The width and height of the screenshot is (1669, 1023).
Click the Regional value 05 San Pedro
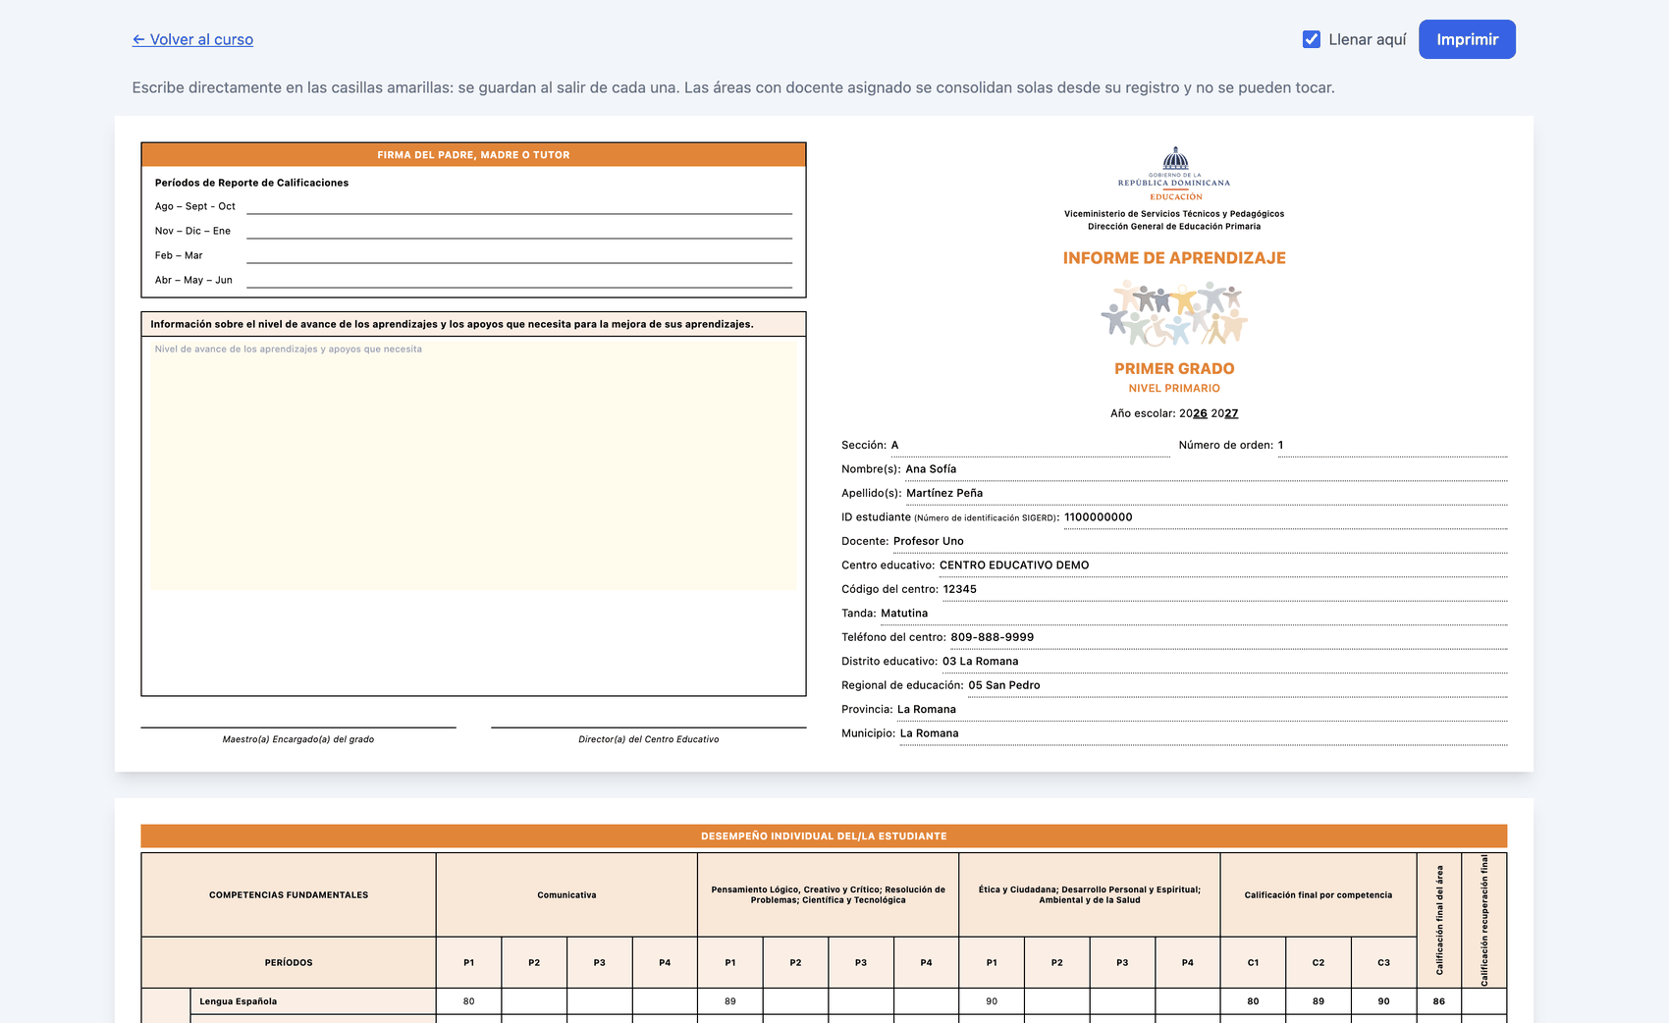[1004, 685]
